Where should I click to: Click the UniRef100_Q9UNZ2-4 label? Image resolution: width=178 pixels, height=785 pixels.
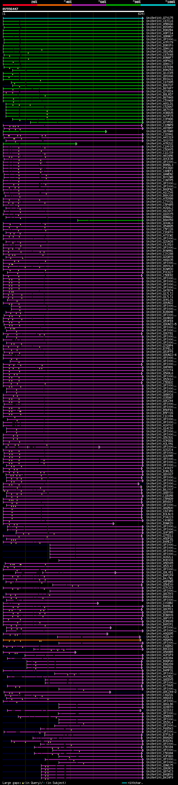click(161, 355)
